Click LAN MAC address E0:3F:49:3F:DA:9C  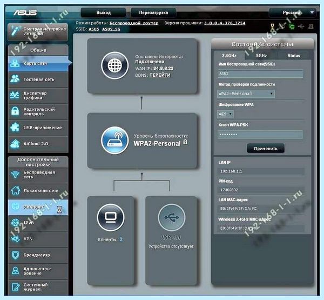[x=238, y=209]
